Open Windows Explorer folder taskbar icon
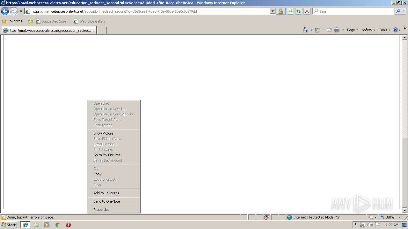Image resolution: width=408 pixels, height=229 pixels. (36, 225)
